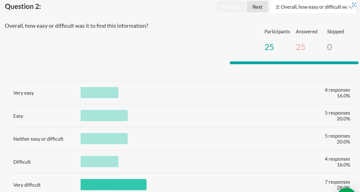Screen dimensions: 360x192
Task: Click the Skipped count 0
Action: coord(329,47)
